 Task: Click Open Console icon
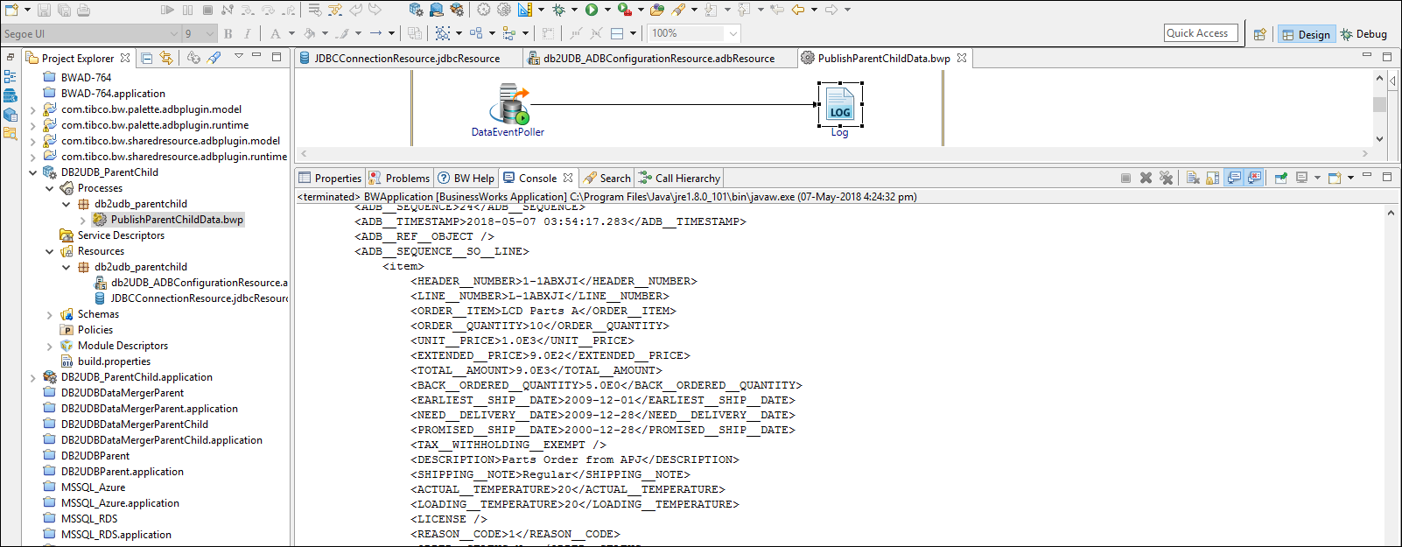click(x=1335, y=178)
